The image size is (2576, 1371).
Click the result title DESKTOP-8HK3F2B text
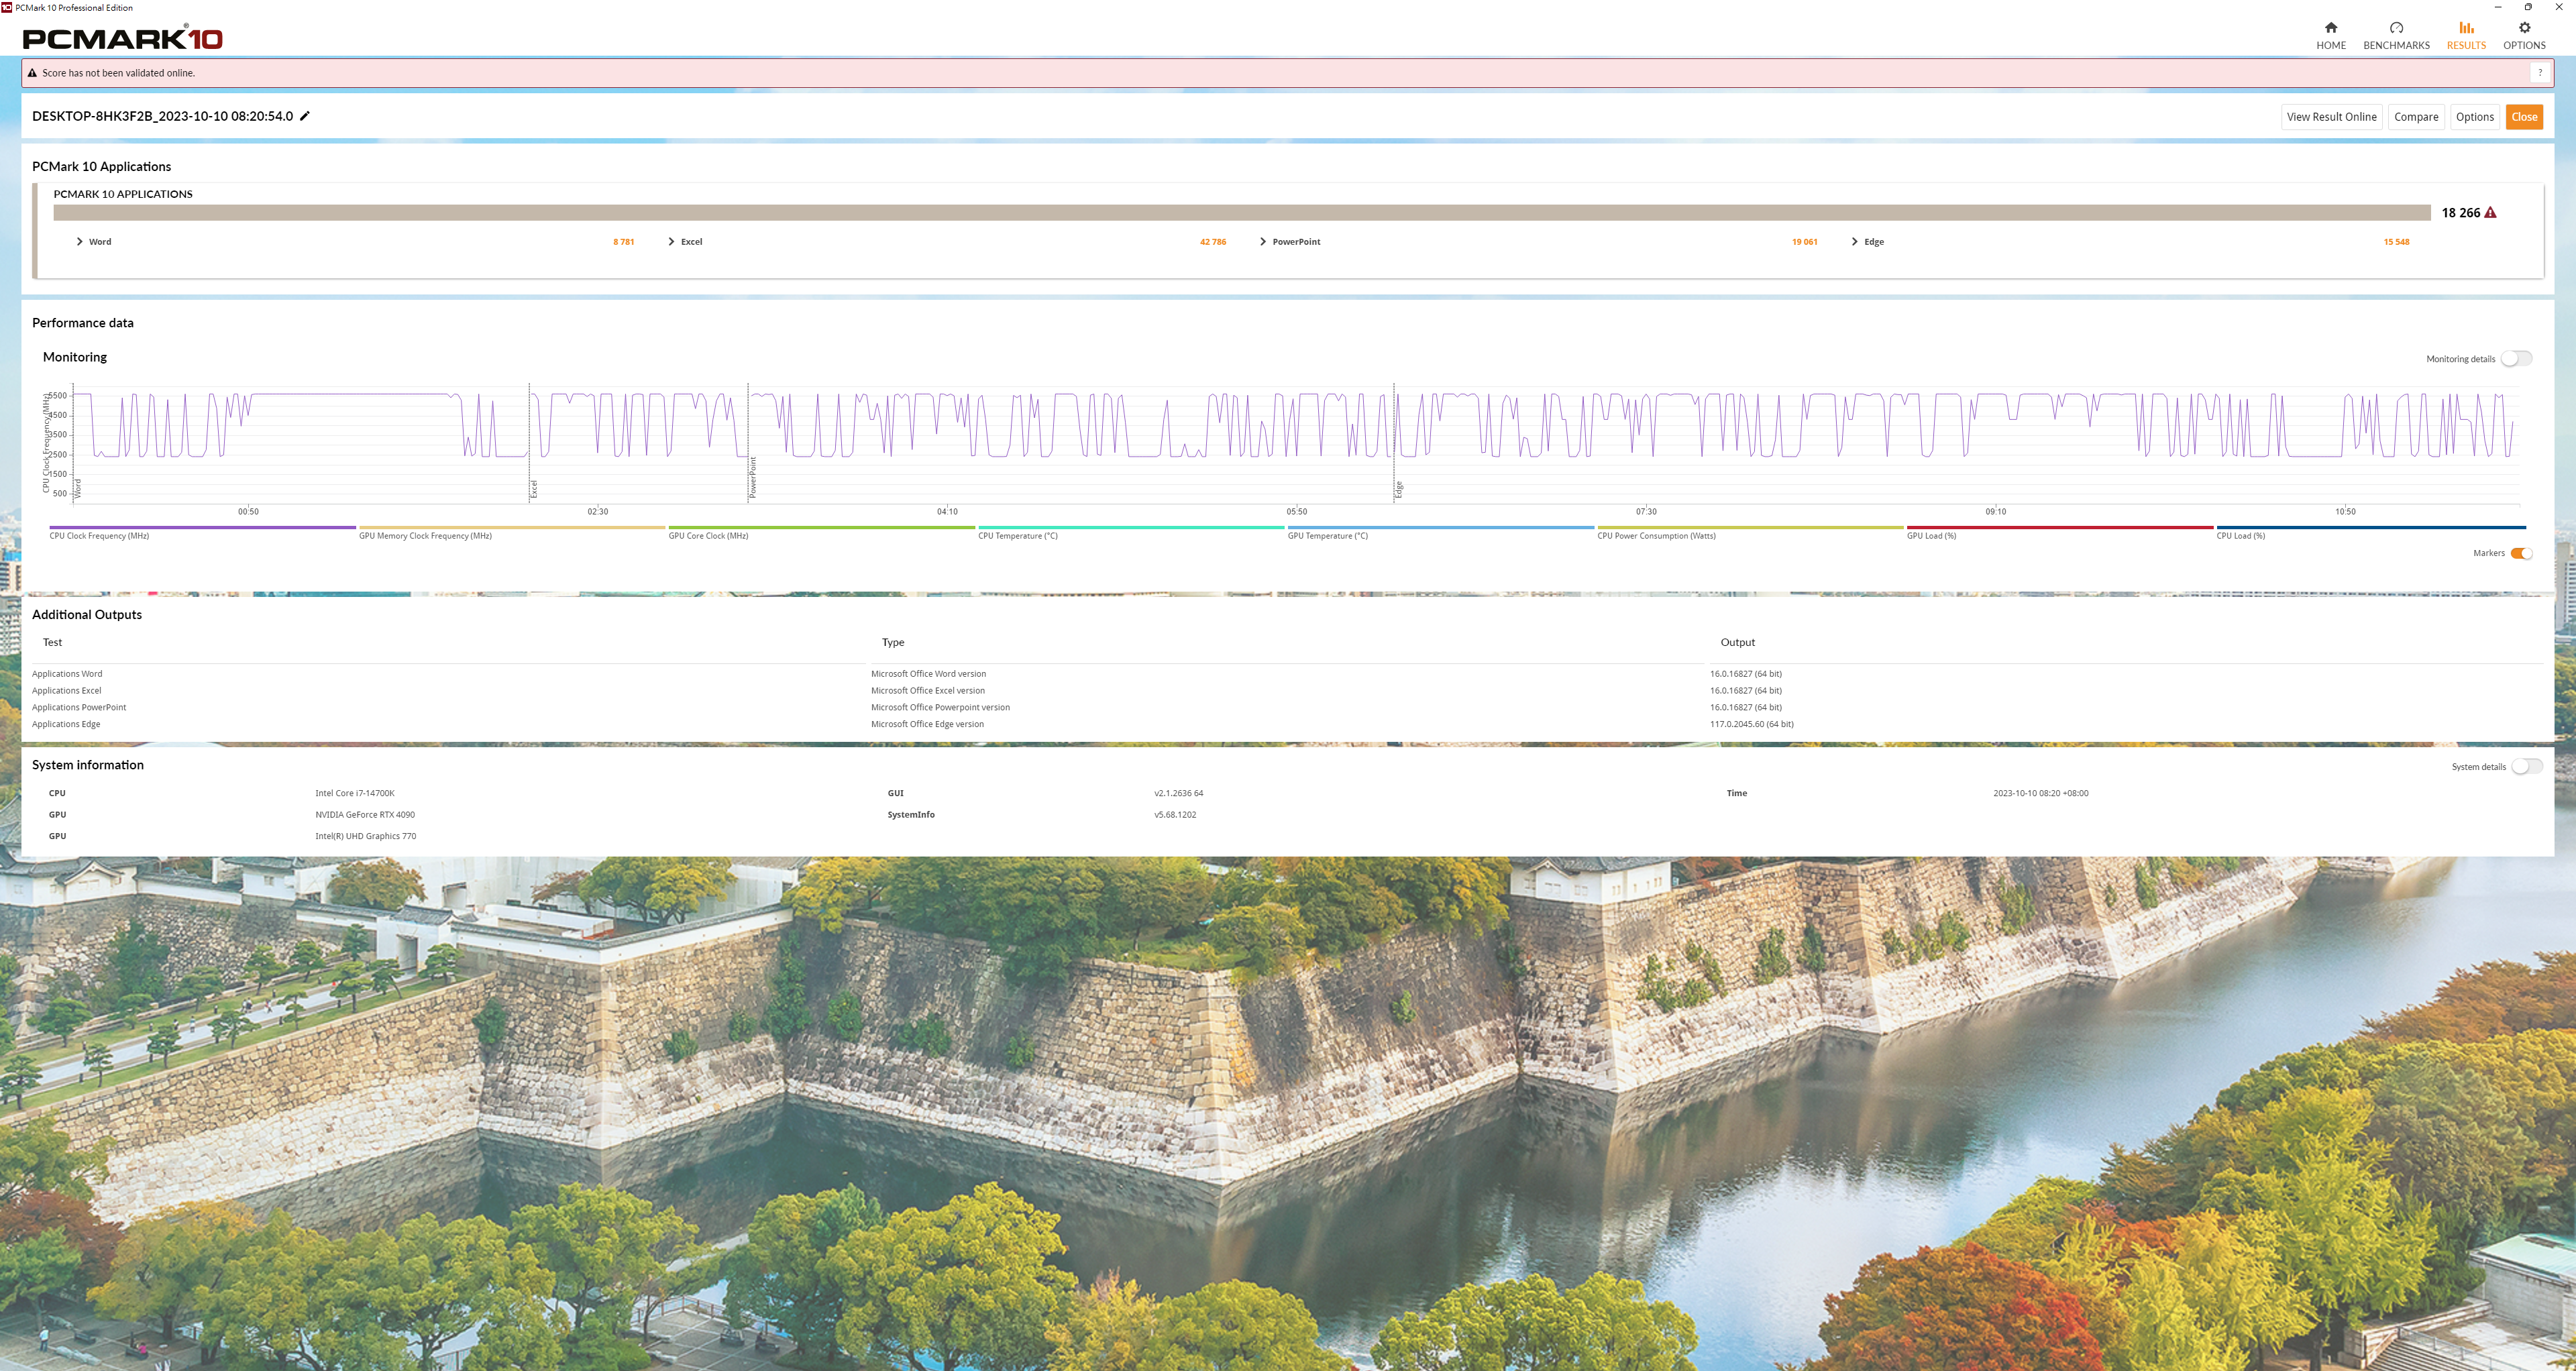[x=162, y=116]
